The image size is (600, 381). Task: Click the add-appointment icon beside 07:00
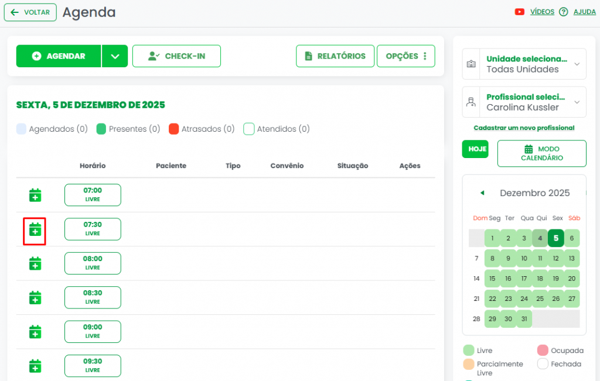pyautogui.click(x=35, y=195)
